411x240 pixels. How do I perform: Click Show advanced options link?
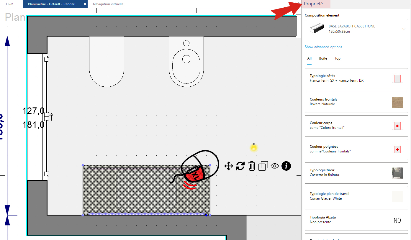[x=323, y=47]
